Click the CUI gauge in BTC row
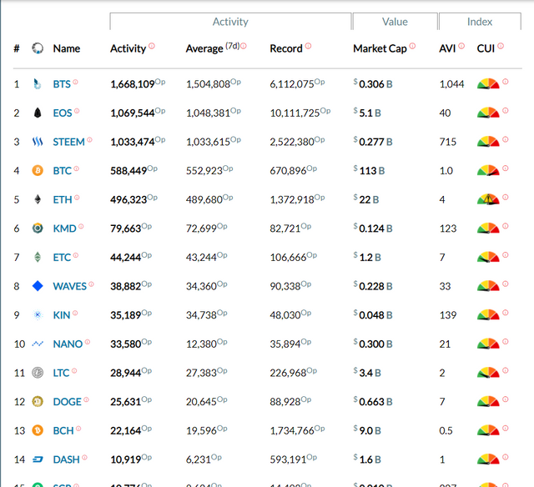This screenshot has height=487, width=534. pos(488,170)
